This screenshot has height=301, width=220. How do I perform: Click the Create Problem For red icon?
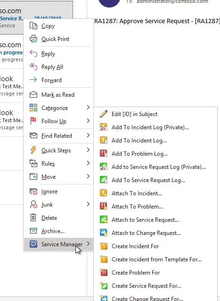(104, 272)
